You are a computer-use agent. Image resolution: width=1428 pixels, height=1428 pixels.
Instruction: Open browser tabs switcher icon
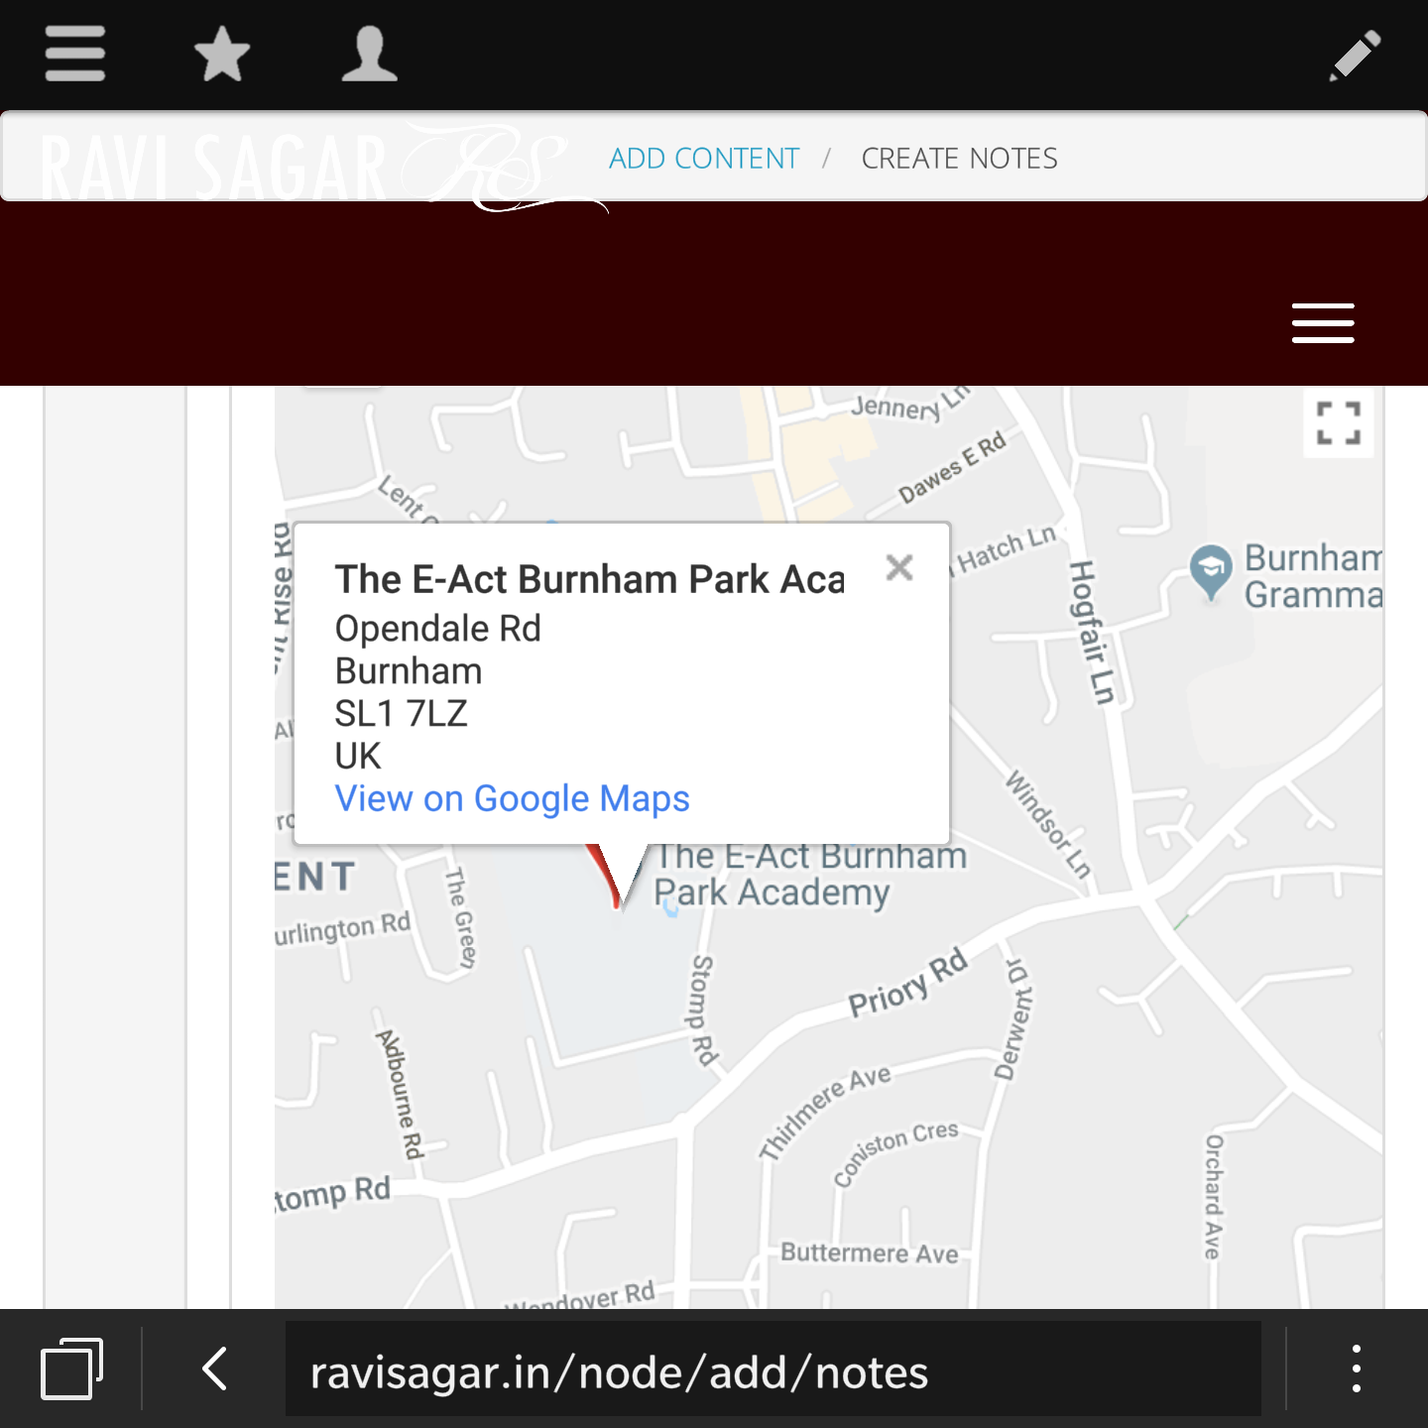click(x=71, y=1369)
